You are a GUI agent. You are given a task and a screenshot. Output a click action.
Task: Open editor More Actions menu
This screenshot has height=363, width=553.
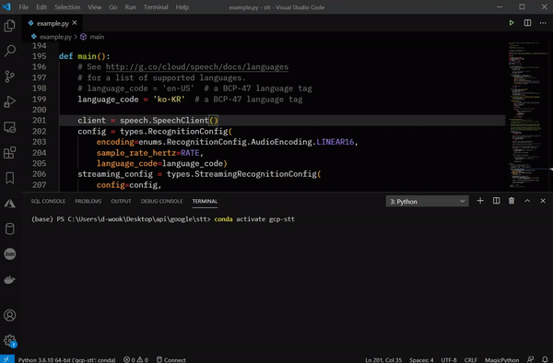543,23
